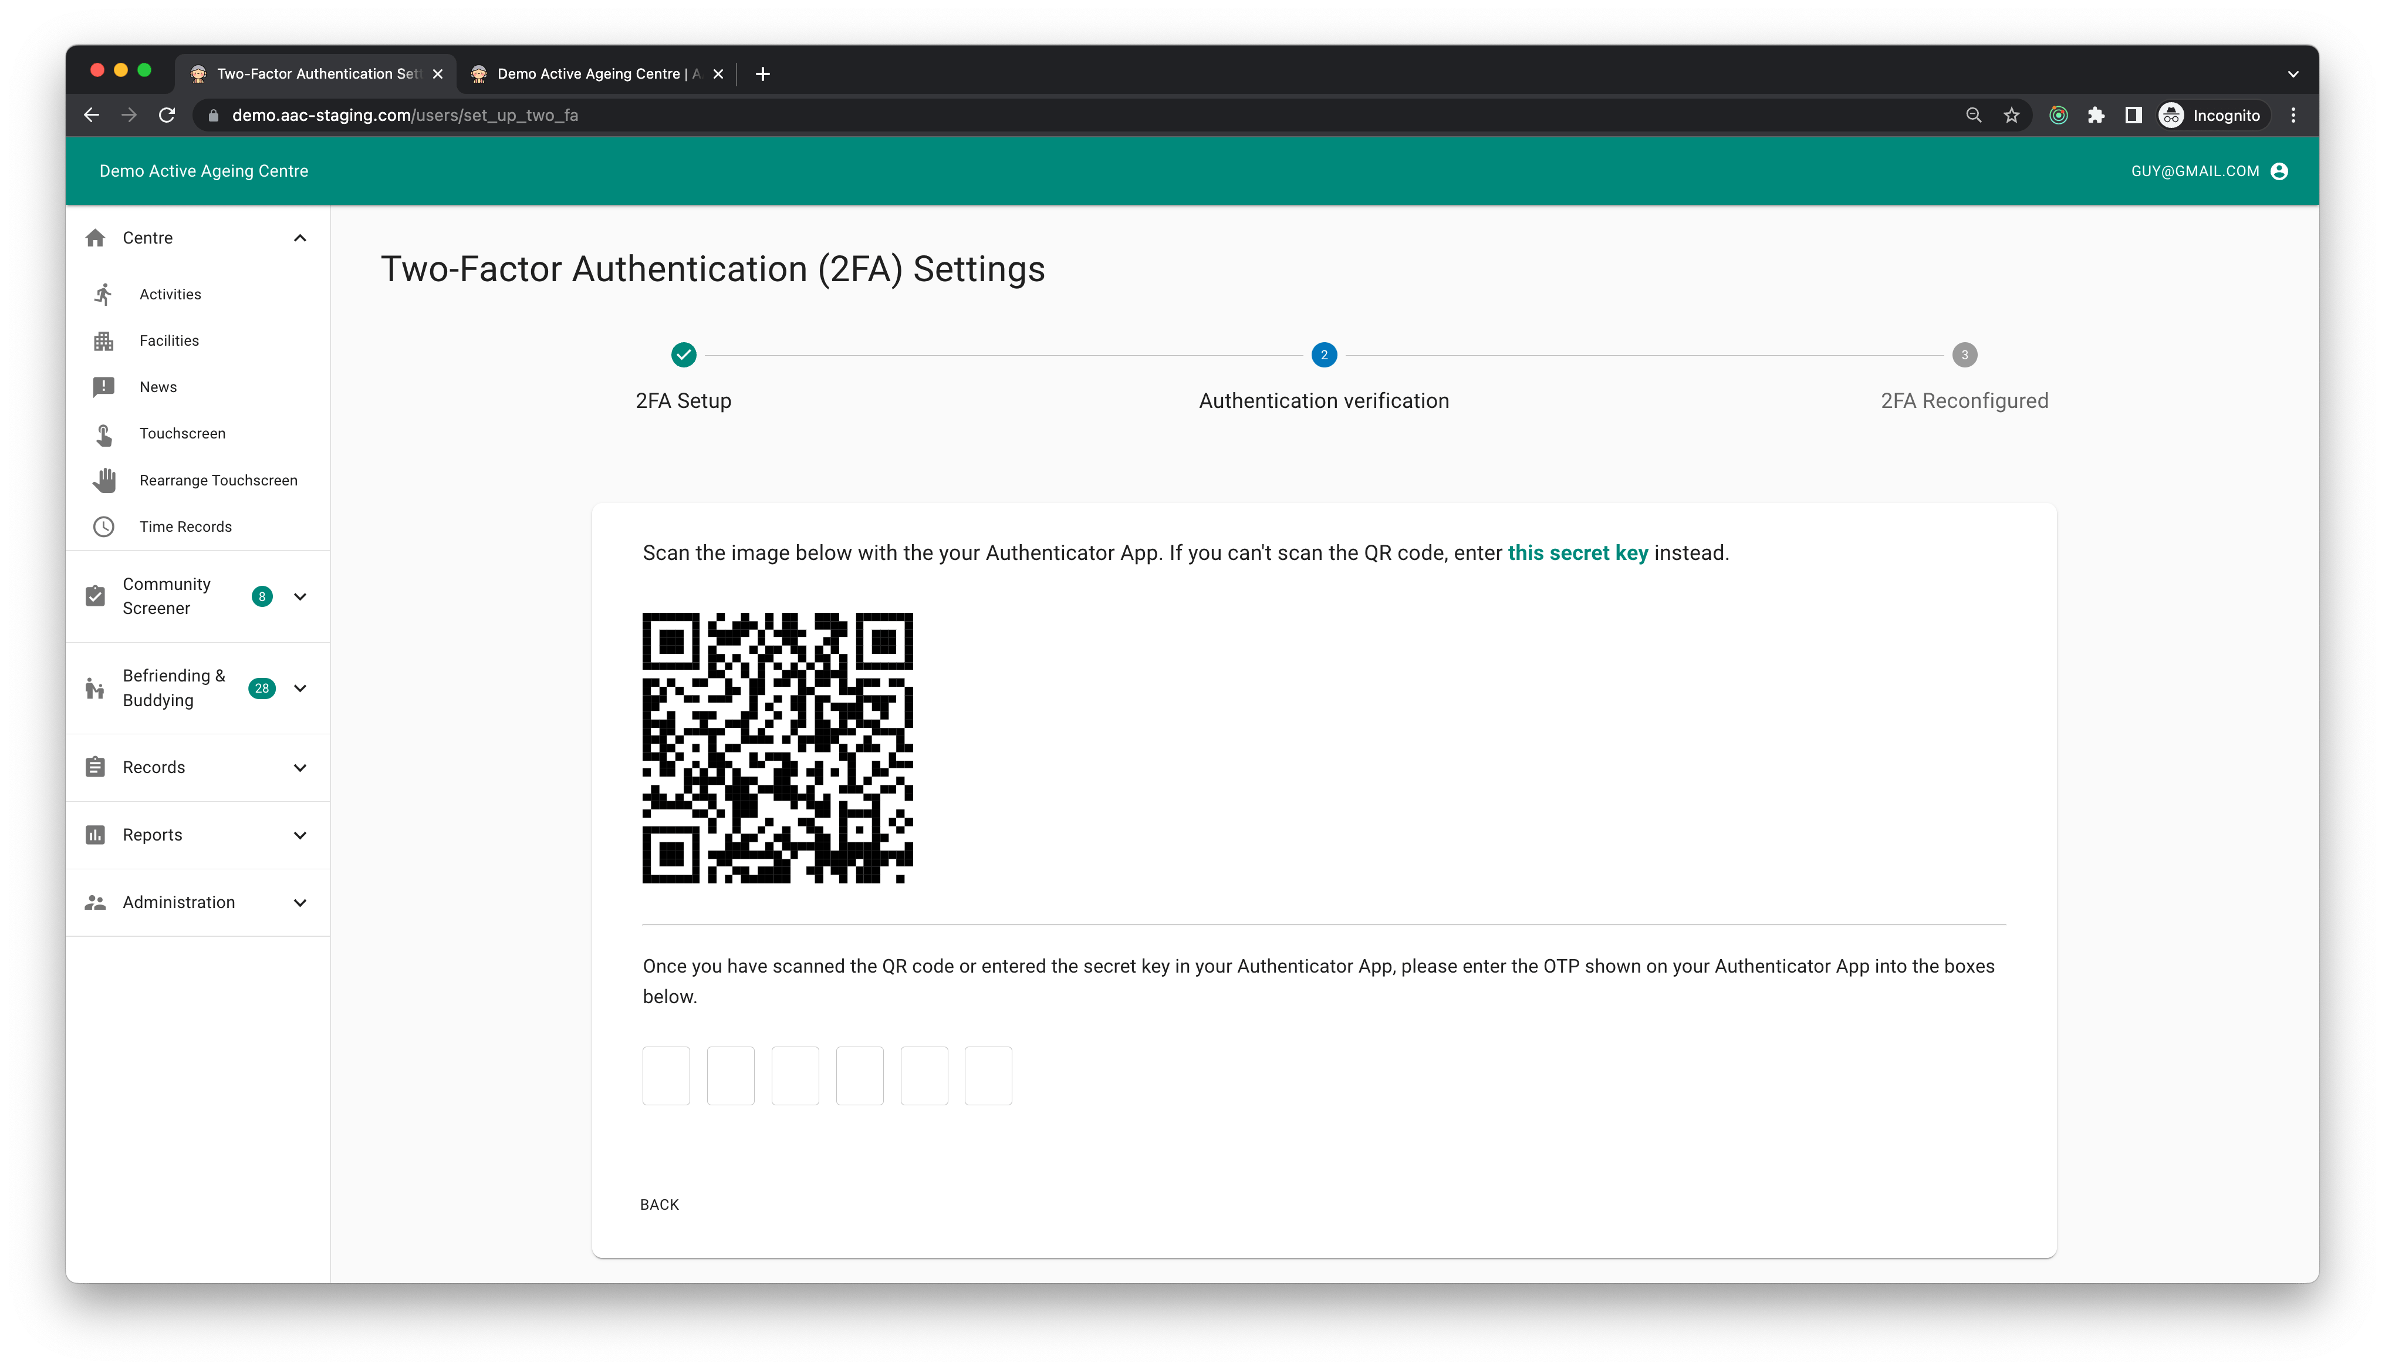Click the QR code image
Screen dimensions: 2385x1370
pos(778,748)
